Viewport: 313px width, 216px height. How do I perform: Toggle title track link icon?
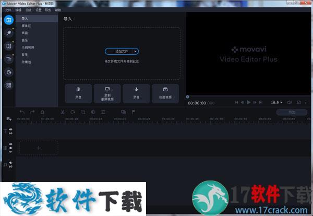click(11, 133)
